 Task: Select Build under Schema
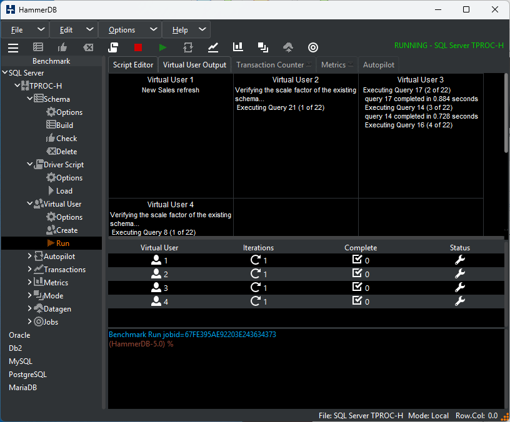[x=60, y=125]
